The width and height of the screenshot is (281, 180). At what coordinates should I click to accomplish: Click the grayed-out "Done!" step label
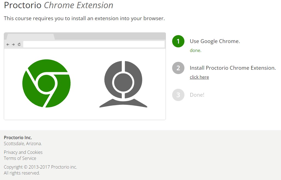coord(197,95)
